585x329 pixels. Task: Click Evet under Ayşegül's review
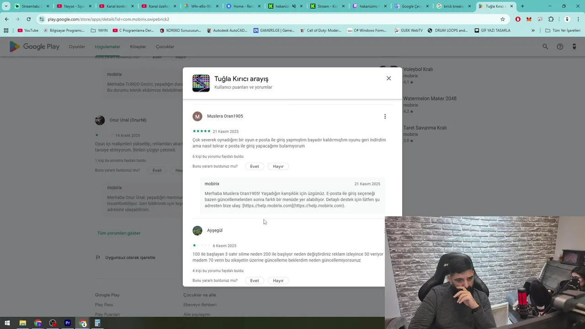(x=255, y=281)
